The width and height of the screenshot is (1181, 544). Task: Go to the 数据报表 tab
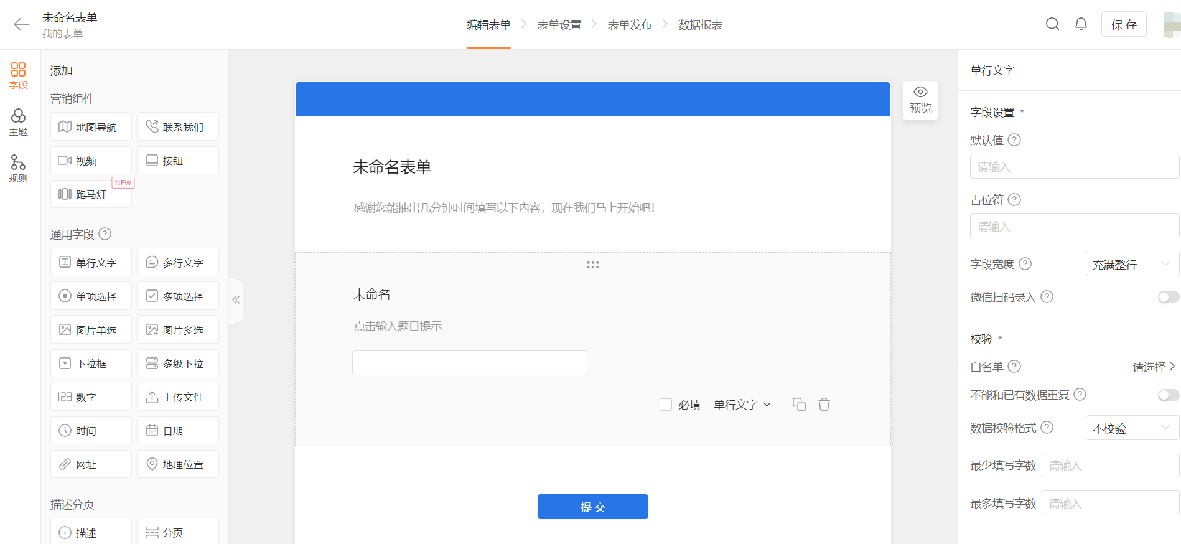700,25
